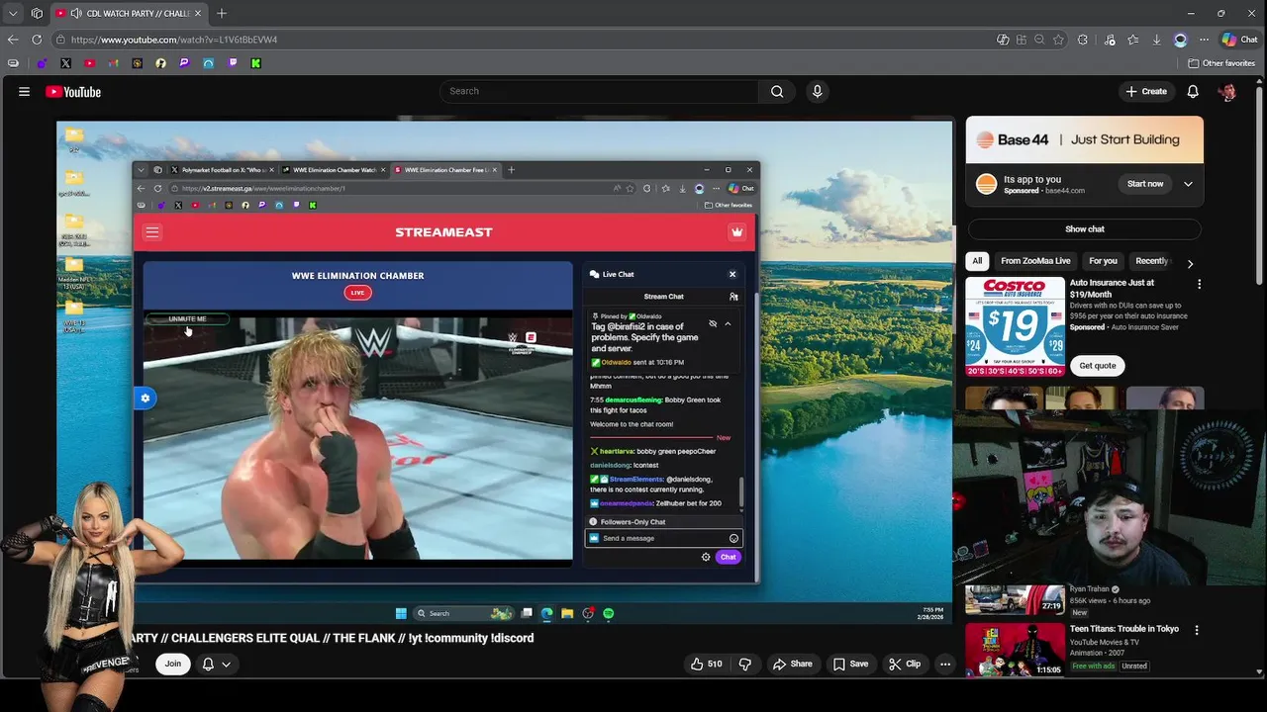Open the X bookmark in favorites bar
This screenshot has height=712, width=1267.
(x=65, y=63)
